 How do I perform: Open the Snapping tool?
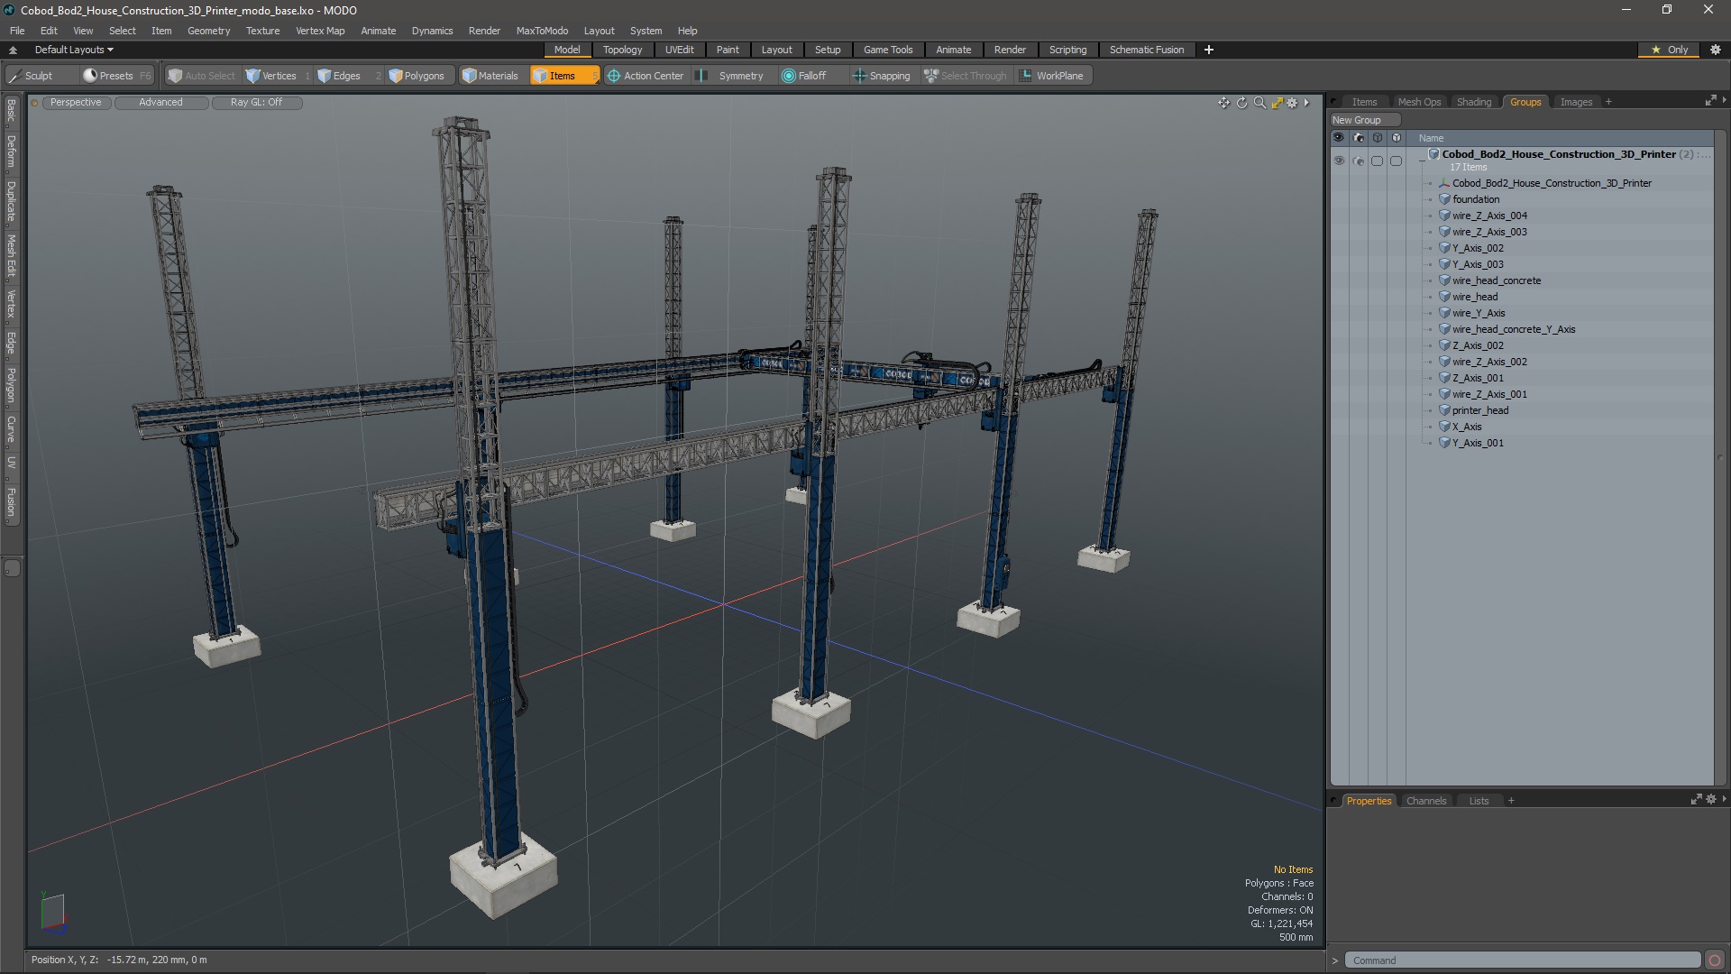pos(882,76)
